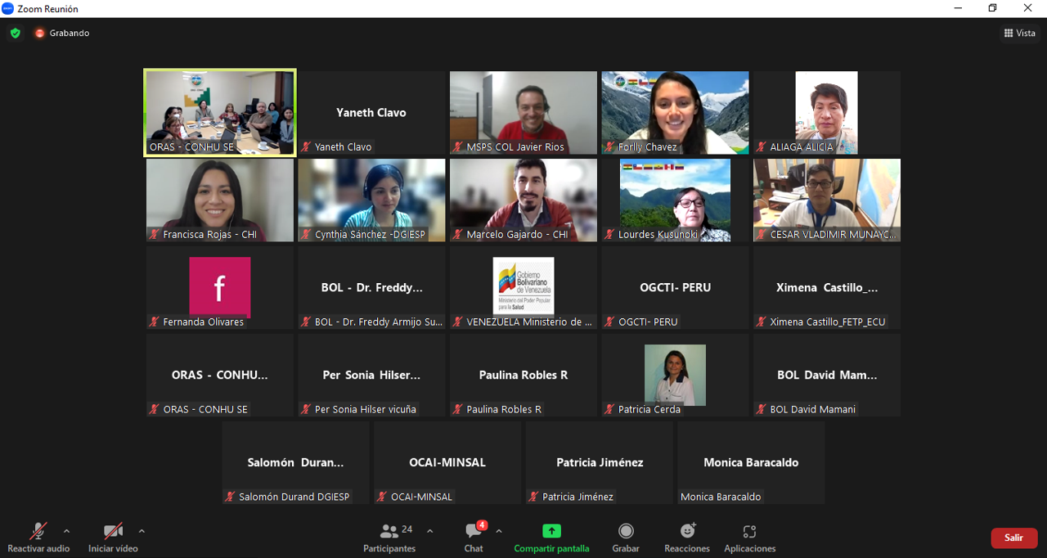This screenshot has height=558, width=1047.
Task: Click the Monica Baracaldo participant tile
Action: point(751,462)
